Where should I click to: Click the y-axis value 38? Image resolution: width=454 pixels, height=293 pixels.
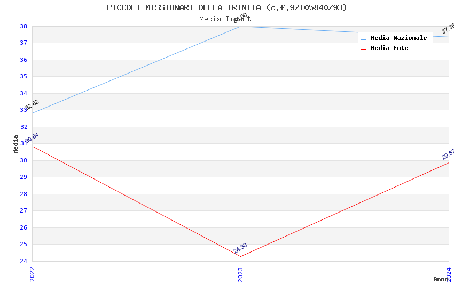pos(24,26)
